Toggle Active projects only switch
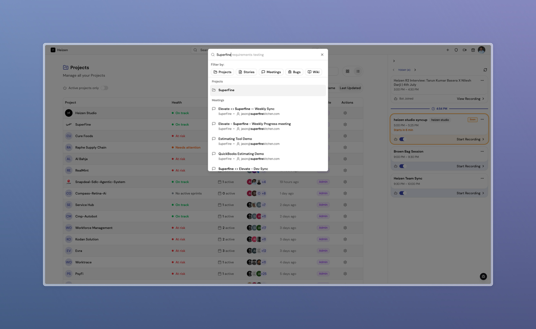The width and height of the screenshot is (536, 329). [x=104, y=88]
